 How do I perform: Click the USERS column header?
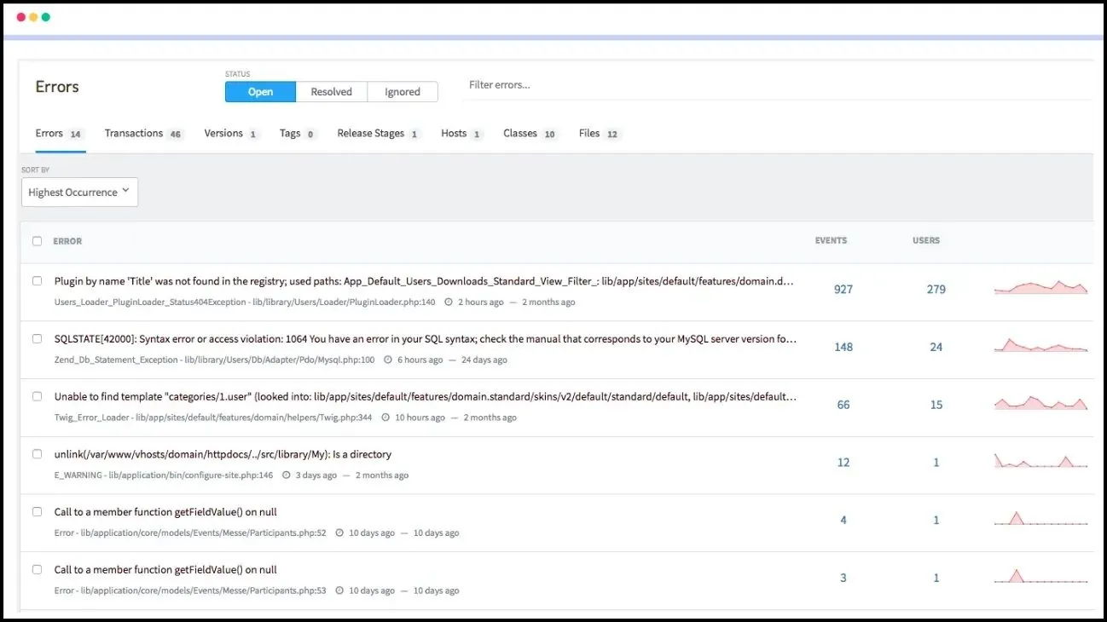pos(926,241)
